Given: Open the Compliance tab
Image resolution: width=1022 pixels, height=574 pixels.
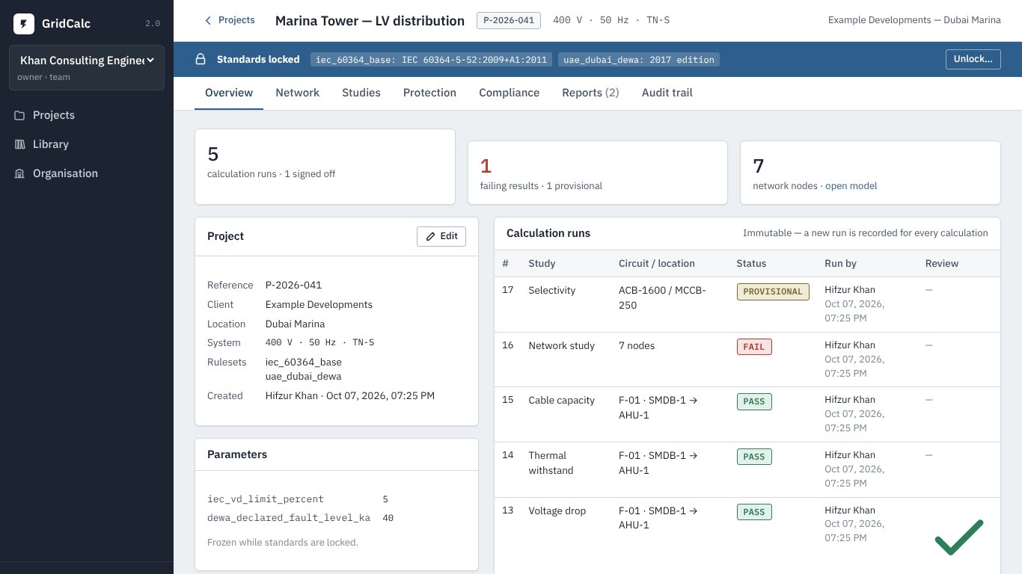Looking at the screenshot, I should 509,93.
